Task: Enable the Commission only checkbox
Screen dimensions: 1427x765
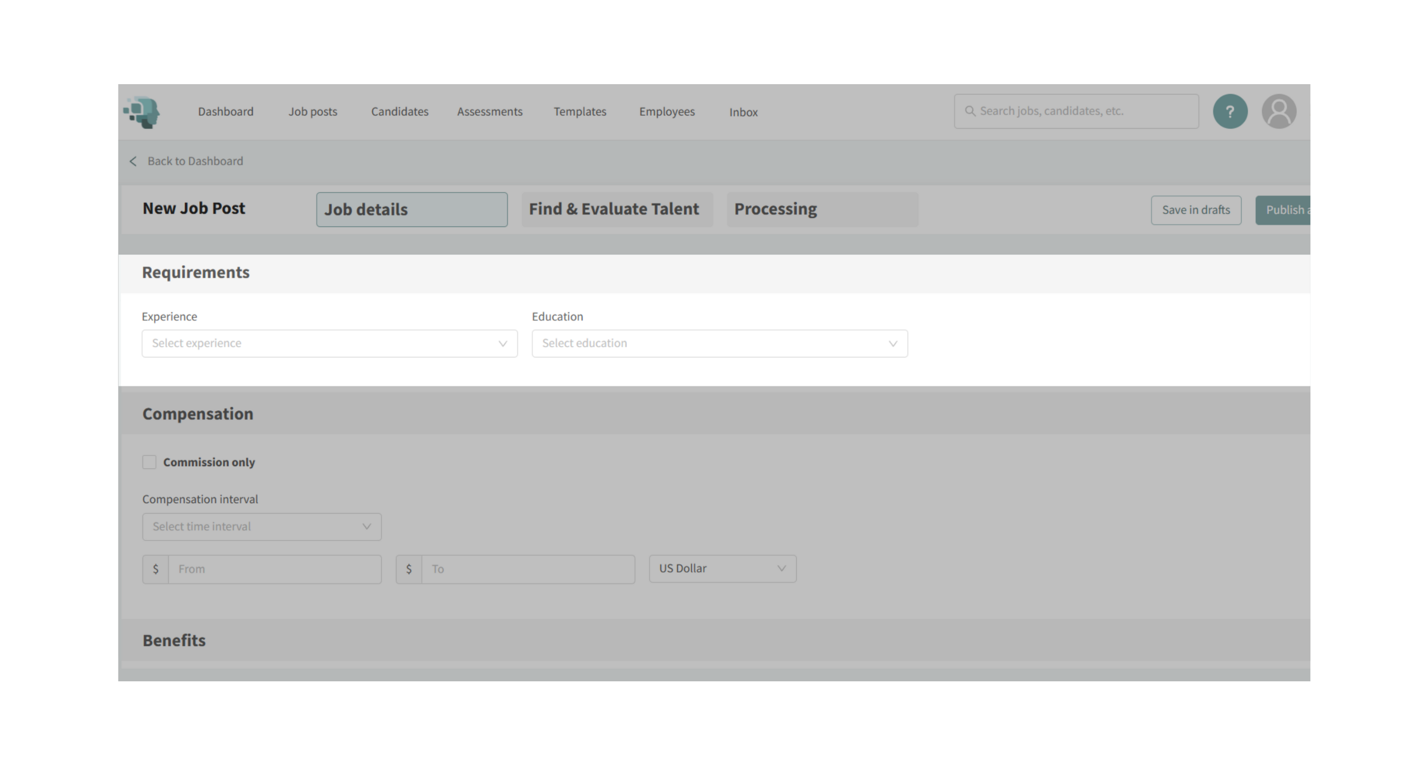Action: [x=149, y=462]
